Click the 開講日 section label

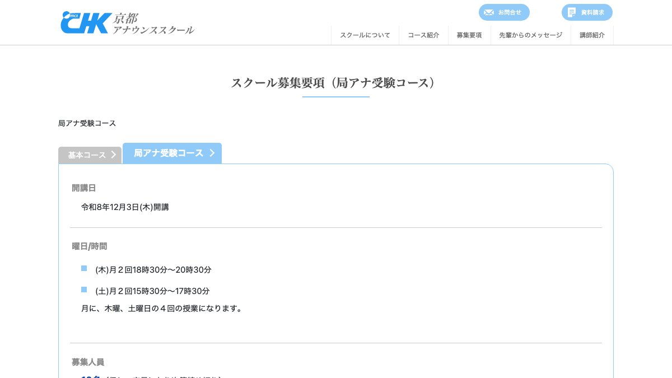point(84,188)
